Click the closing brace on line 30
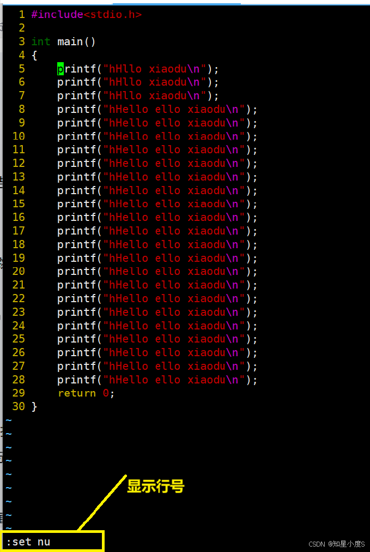The image size is (370, 552). 34,407
